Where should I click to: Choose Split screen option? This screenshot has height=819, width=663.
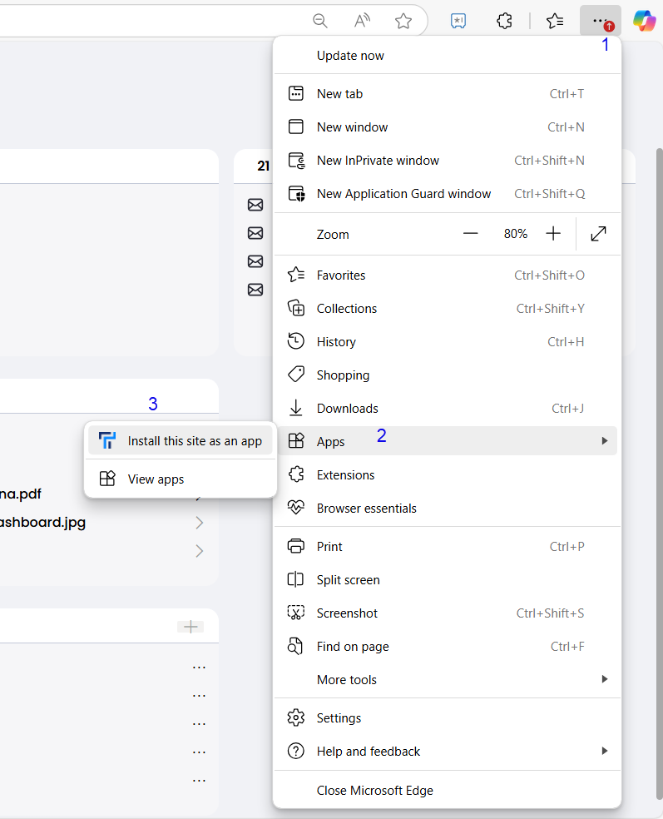(x=447, y=580)
